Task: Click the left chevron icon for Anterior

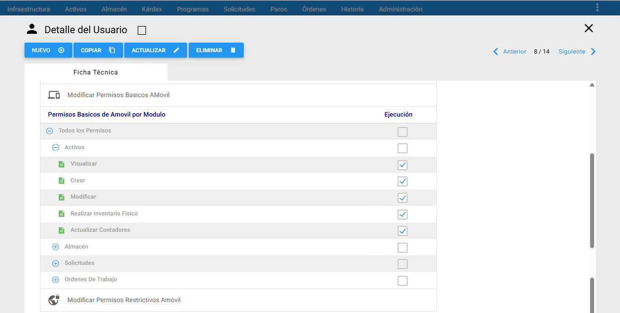Action: [496, 52]
